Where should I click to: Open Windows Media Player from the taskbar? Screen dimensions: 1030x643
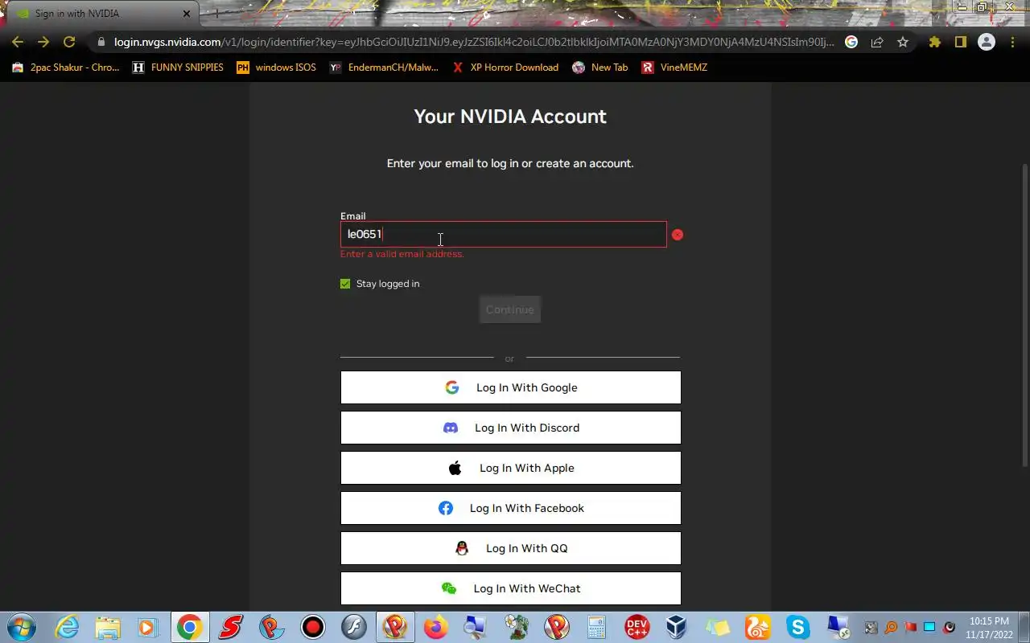(147, 627)
